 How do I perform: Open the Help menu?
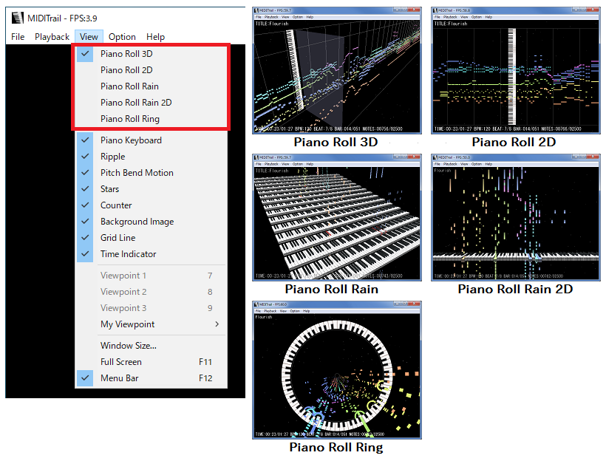pyautogui.click(x=155, y=37)
